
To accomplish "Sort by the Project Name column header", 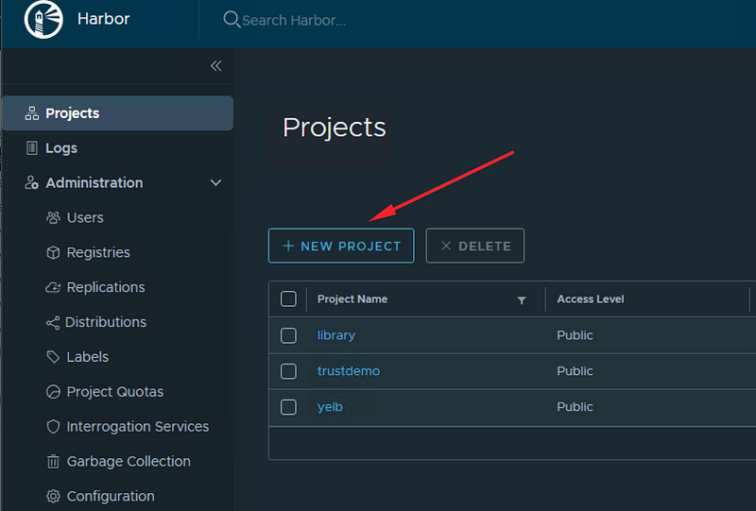I will pyautogui.click(x=352, y=298).
